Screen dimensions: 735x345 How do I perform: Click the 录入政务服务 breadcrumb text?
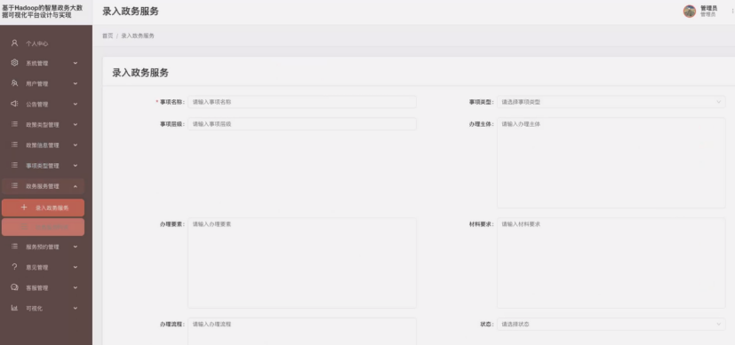tap(138, 35)
